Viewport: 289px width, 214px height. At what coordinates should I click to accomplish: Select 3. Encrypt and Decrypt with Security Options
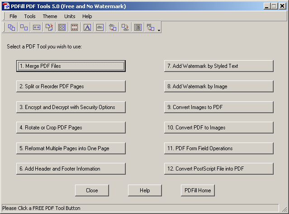(x=71, y=107)
